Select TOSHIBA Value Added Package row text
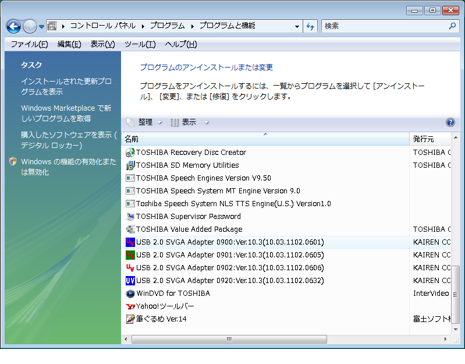Viewport: 465px width, 364px height. coord(189,229)
